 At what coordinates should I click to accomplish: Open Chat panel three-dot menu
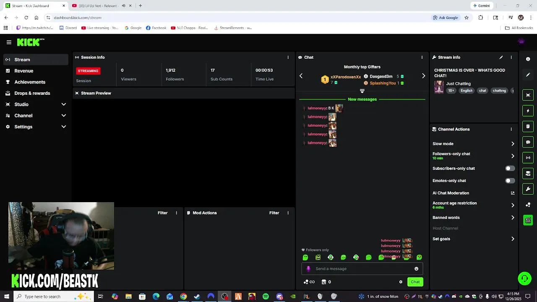[422, 57]
